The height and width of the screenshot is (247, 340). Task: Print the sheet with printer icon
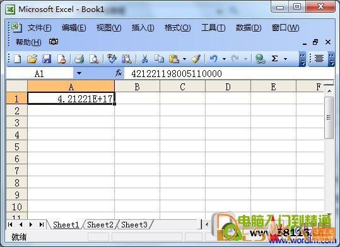point(79,59)
